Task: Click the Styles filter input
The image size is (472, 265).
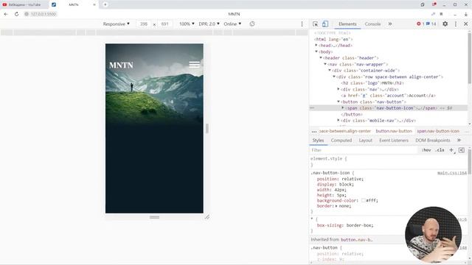Action: (364, 150)
